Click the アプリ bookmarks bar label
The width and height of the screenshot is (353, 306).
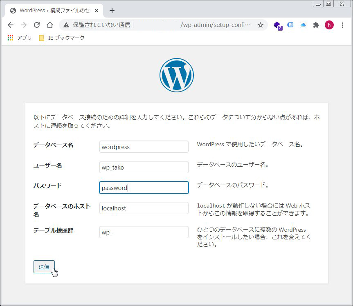pos(24,38)
